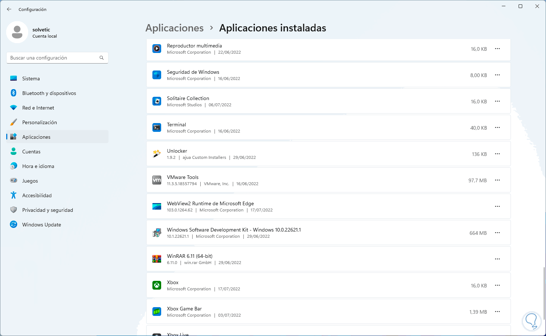Image resolution: width=546 pixels, height=336 pixels.
Task: Click the Xbox app icon
Action: [157, 285]
